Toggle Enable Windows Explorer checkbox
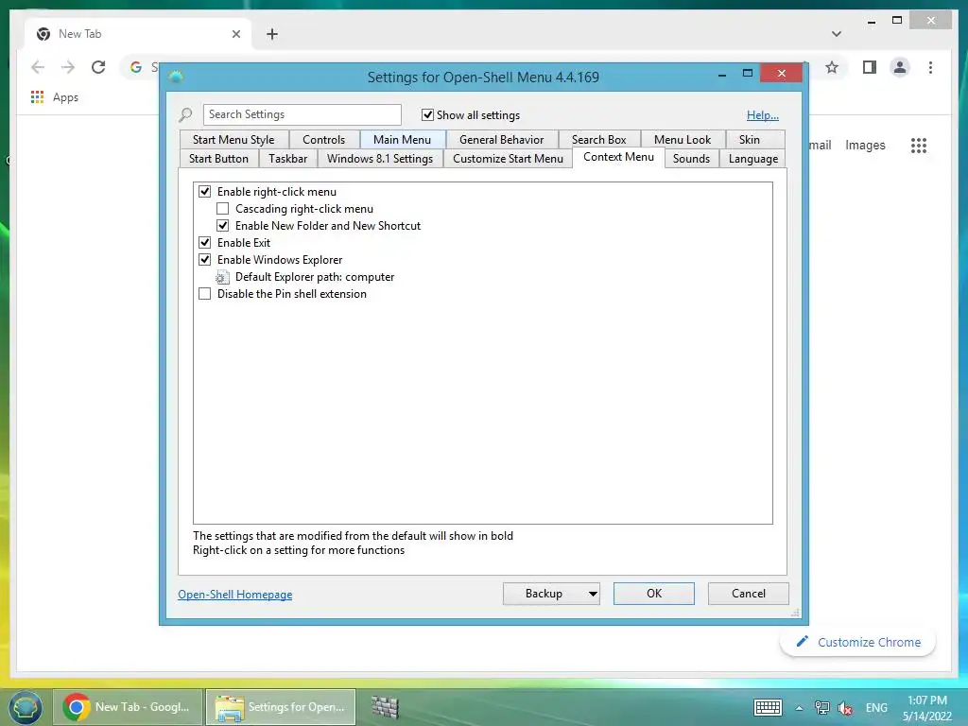 205,260
